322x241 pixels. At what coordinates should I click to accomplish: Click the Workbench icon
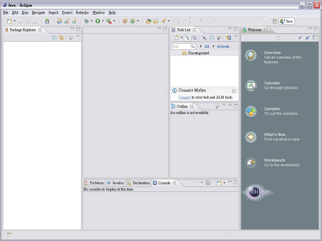[x=251, y=163]
